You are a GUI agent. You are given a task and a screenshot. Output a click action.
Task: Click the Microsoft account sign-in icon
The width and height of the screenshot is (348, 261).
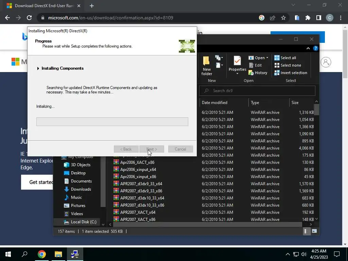(x=326, y=62)
